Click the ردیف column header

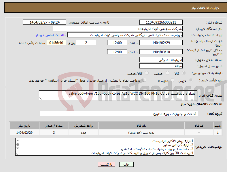pos(218,126)
